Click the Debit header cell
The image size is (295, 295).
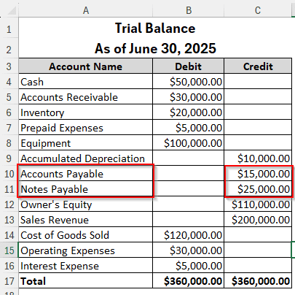188,66
